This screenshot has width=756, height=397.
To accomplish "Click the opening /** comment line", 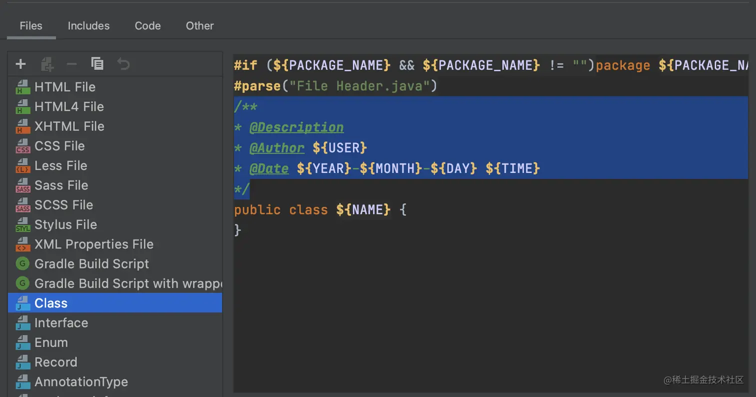I will 245,106.
